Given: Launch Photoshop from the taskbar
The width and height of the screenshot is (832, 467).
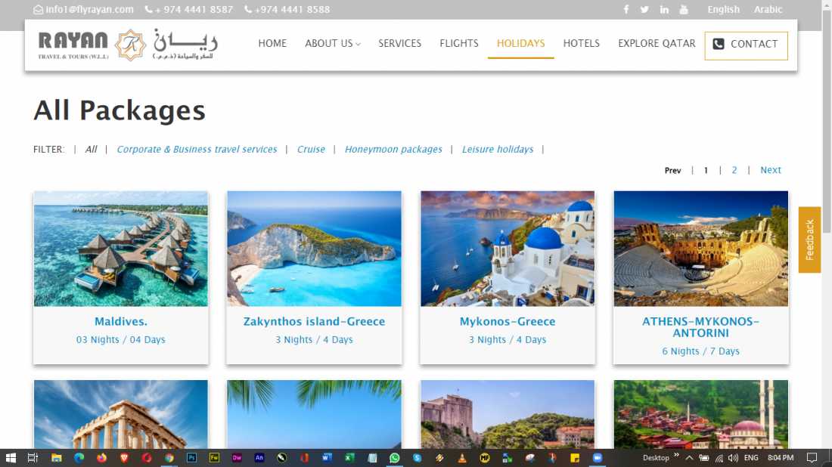Looking at the screenshot, I should (x=191, y=458).
